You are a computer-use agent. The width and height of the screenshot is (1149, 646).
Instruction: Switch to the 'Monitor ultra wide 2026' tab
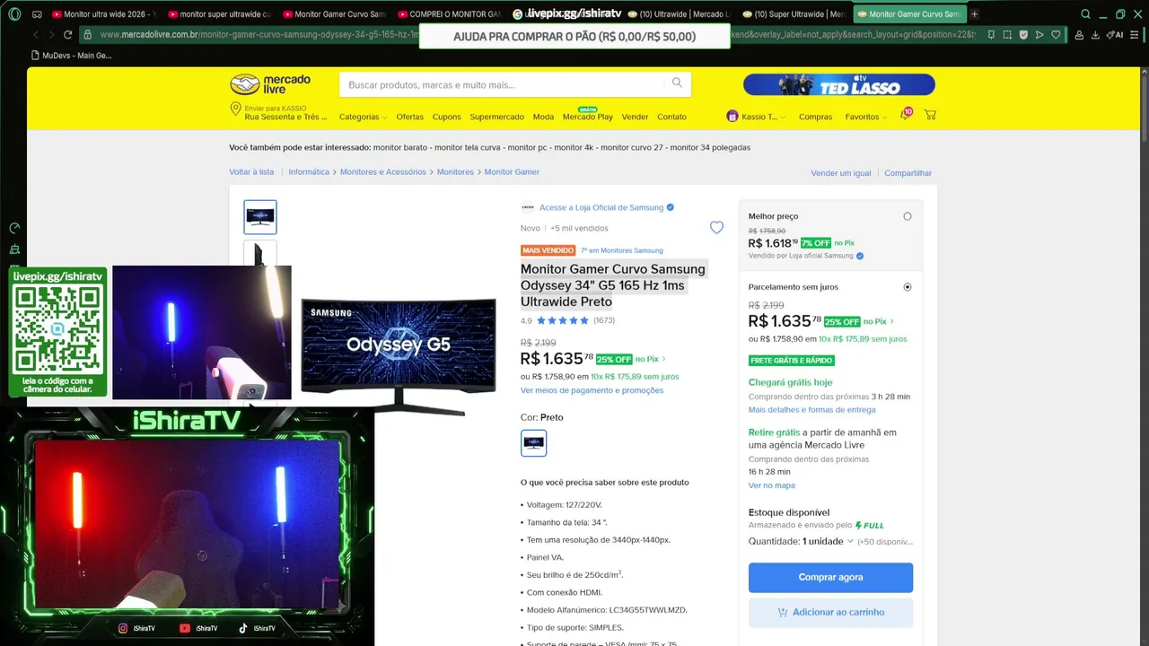103,13
